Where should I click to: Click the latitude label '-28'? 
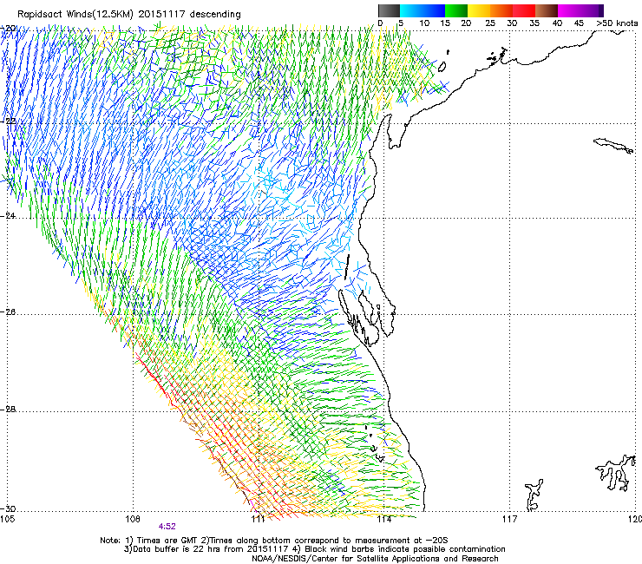[8, 410]
